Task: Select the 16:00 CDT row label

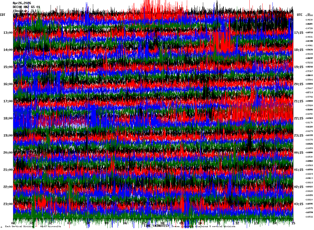Action: point(8,84)
